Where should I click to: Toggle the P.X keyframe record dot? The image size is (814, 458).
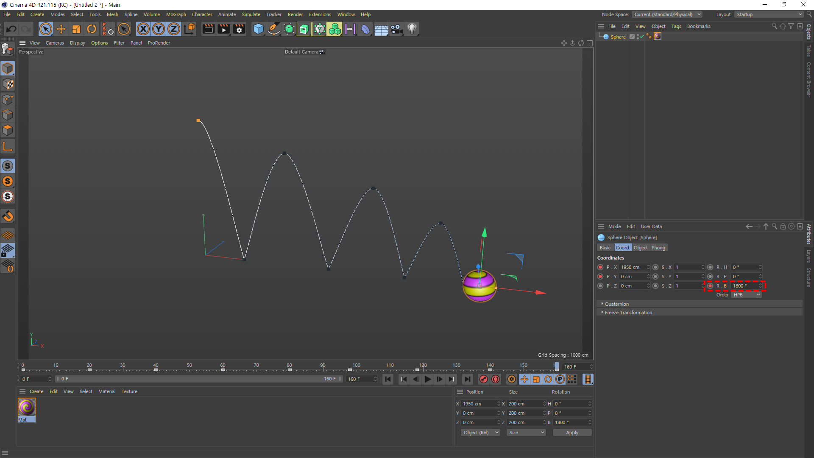600,267
